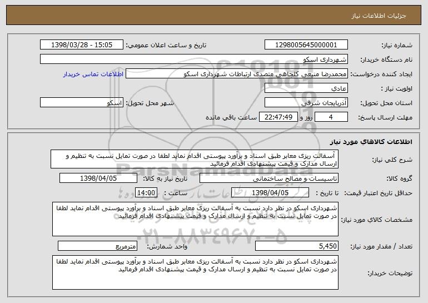Click label واحد شمارش
428x303 pixels.
[x=167, y=246]
